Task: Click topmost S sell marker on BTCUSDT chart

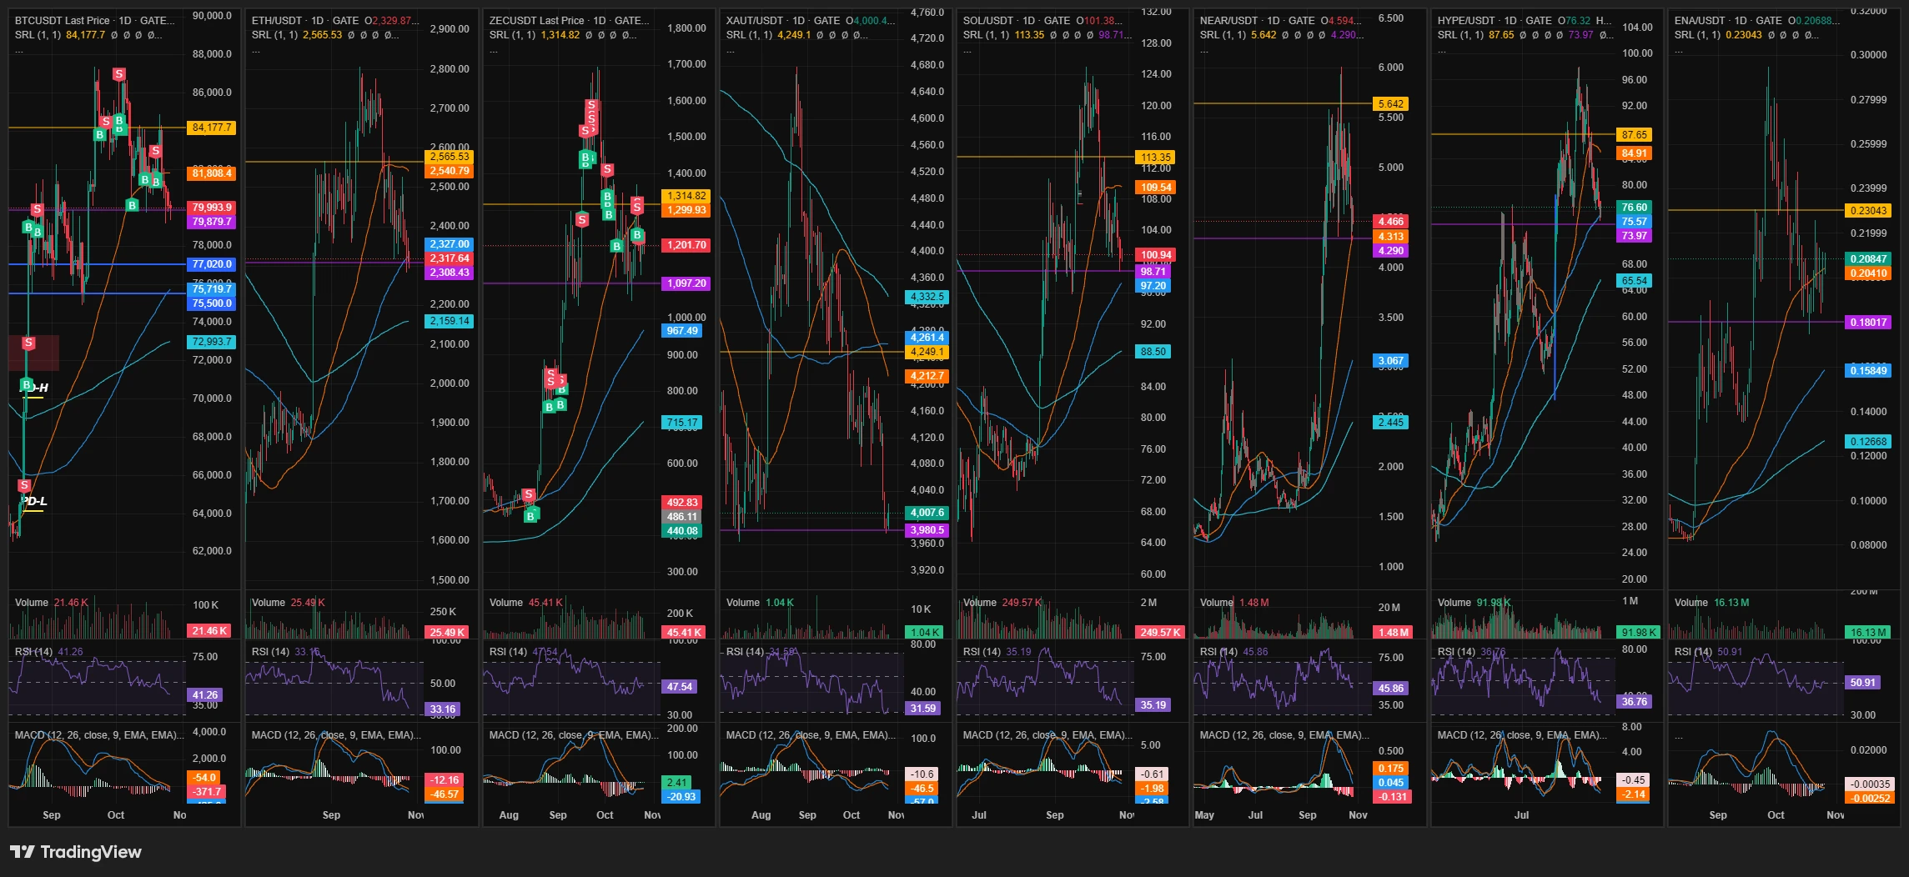Action: [x=119, y=74]
